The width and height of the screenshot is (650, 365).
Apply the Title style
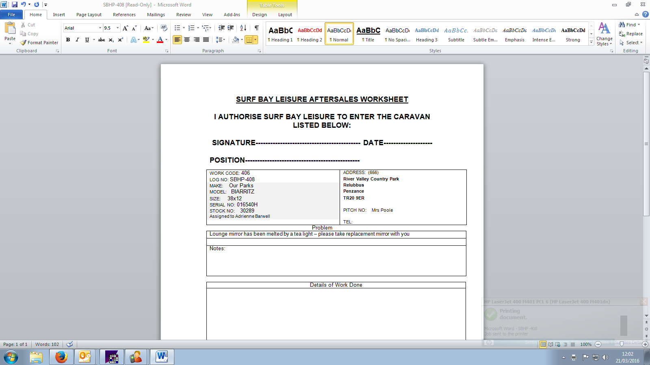pos(368,34)
